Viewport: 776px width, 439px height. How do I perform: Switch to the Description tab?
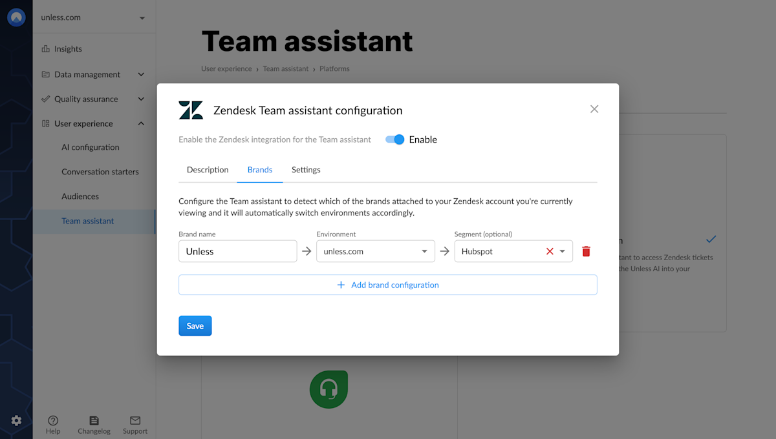pos(208,170)
